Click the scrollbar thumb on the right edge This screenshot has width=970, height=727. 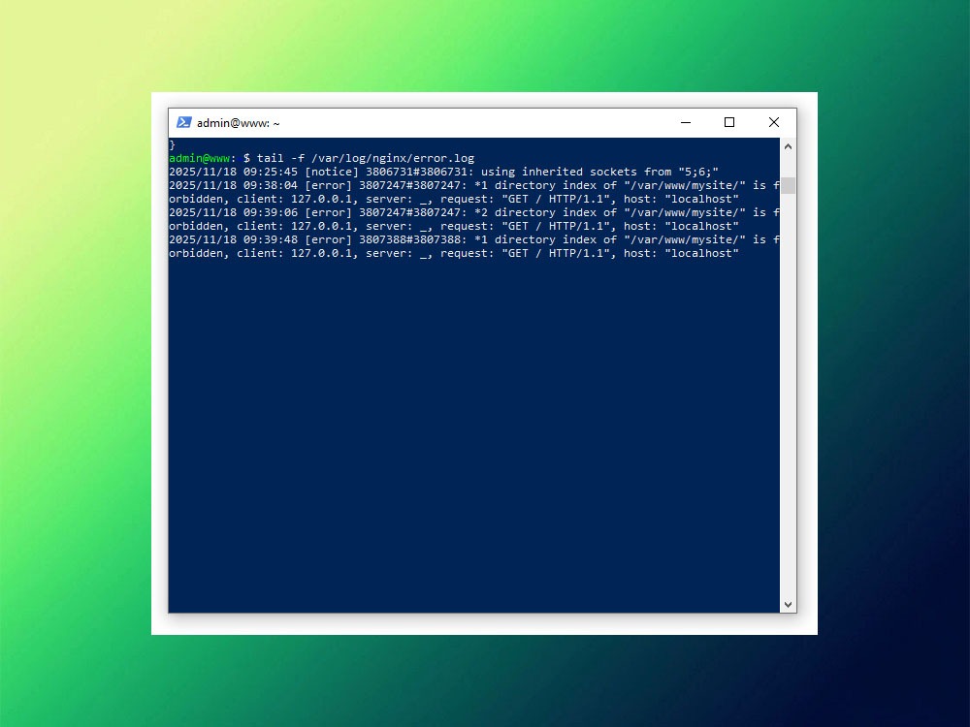point(787,184)
